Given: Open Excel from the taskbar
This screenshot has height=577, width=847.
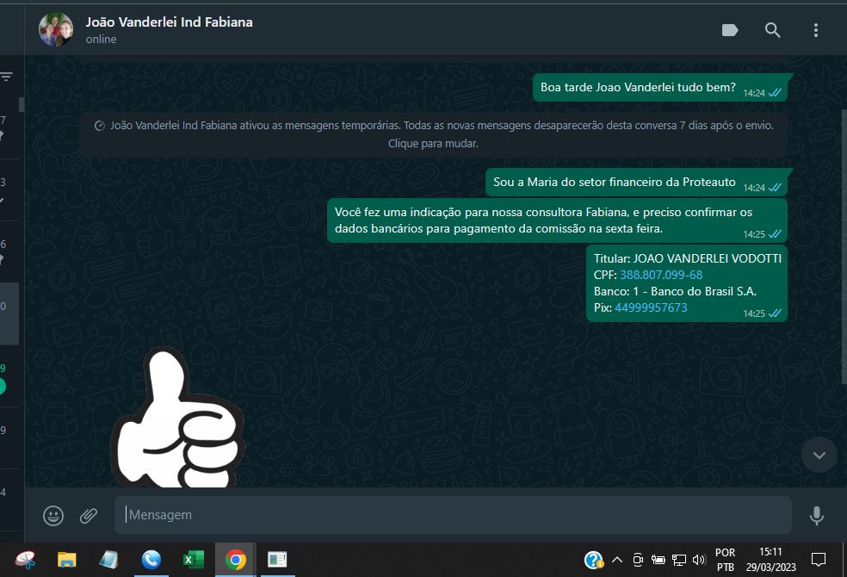Looking at the screenshot, I should (x=194, y=560).
